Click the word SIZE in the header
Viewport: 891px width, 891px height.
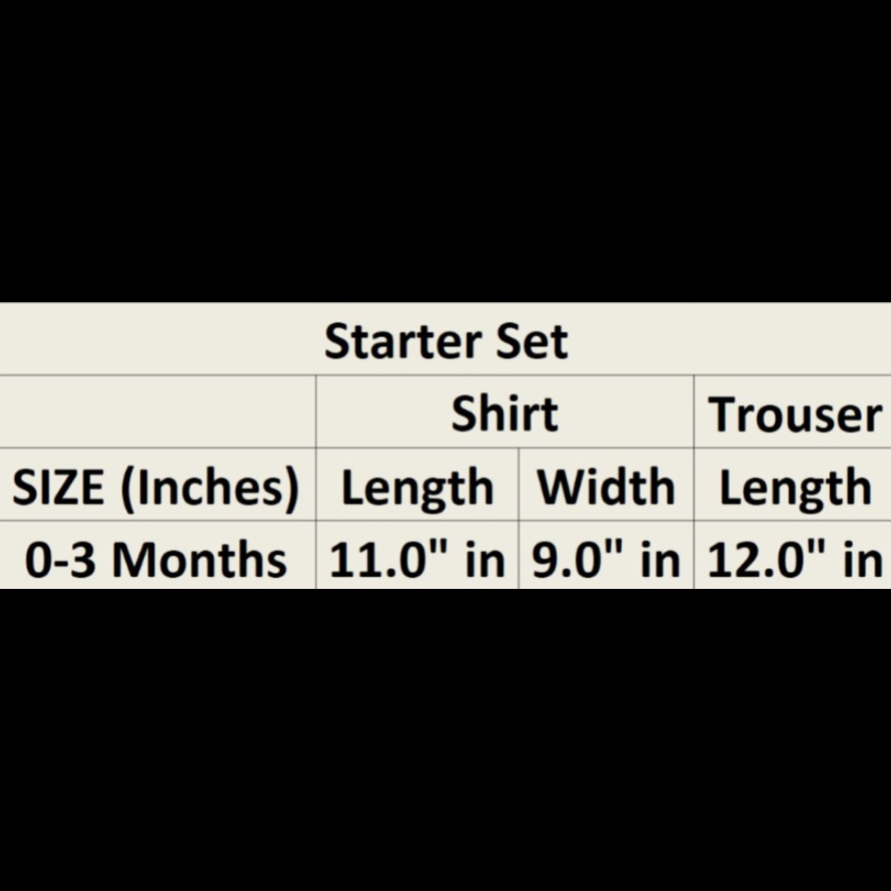(58, 487)
